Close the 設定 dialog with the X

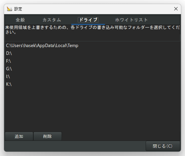176,9
